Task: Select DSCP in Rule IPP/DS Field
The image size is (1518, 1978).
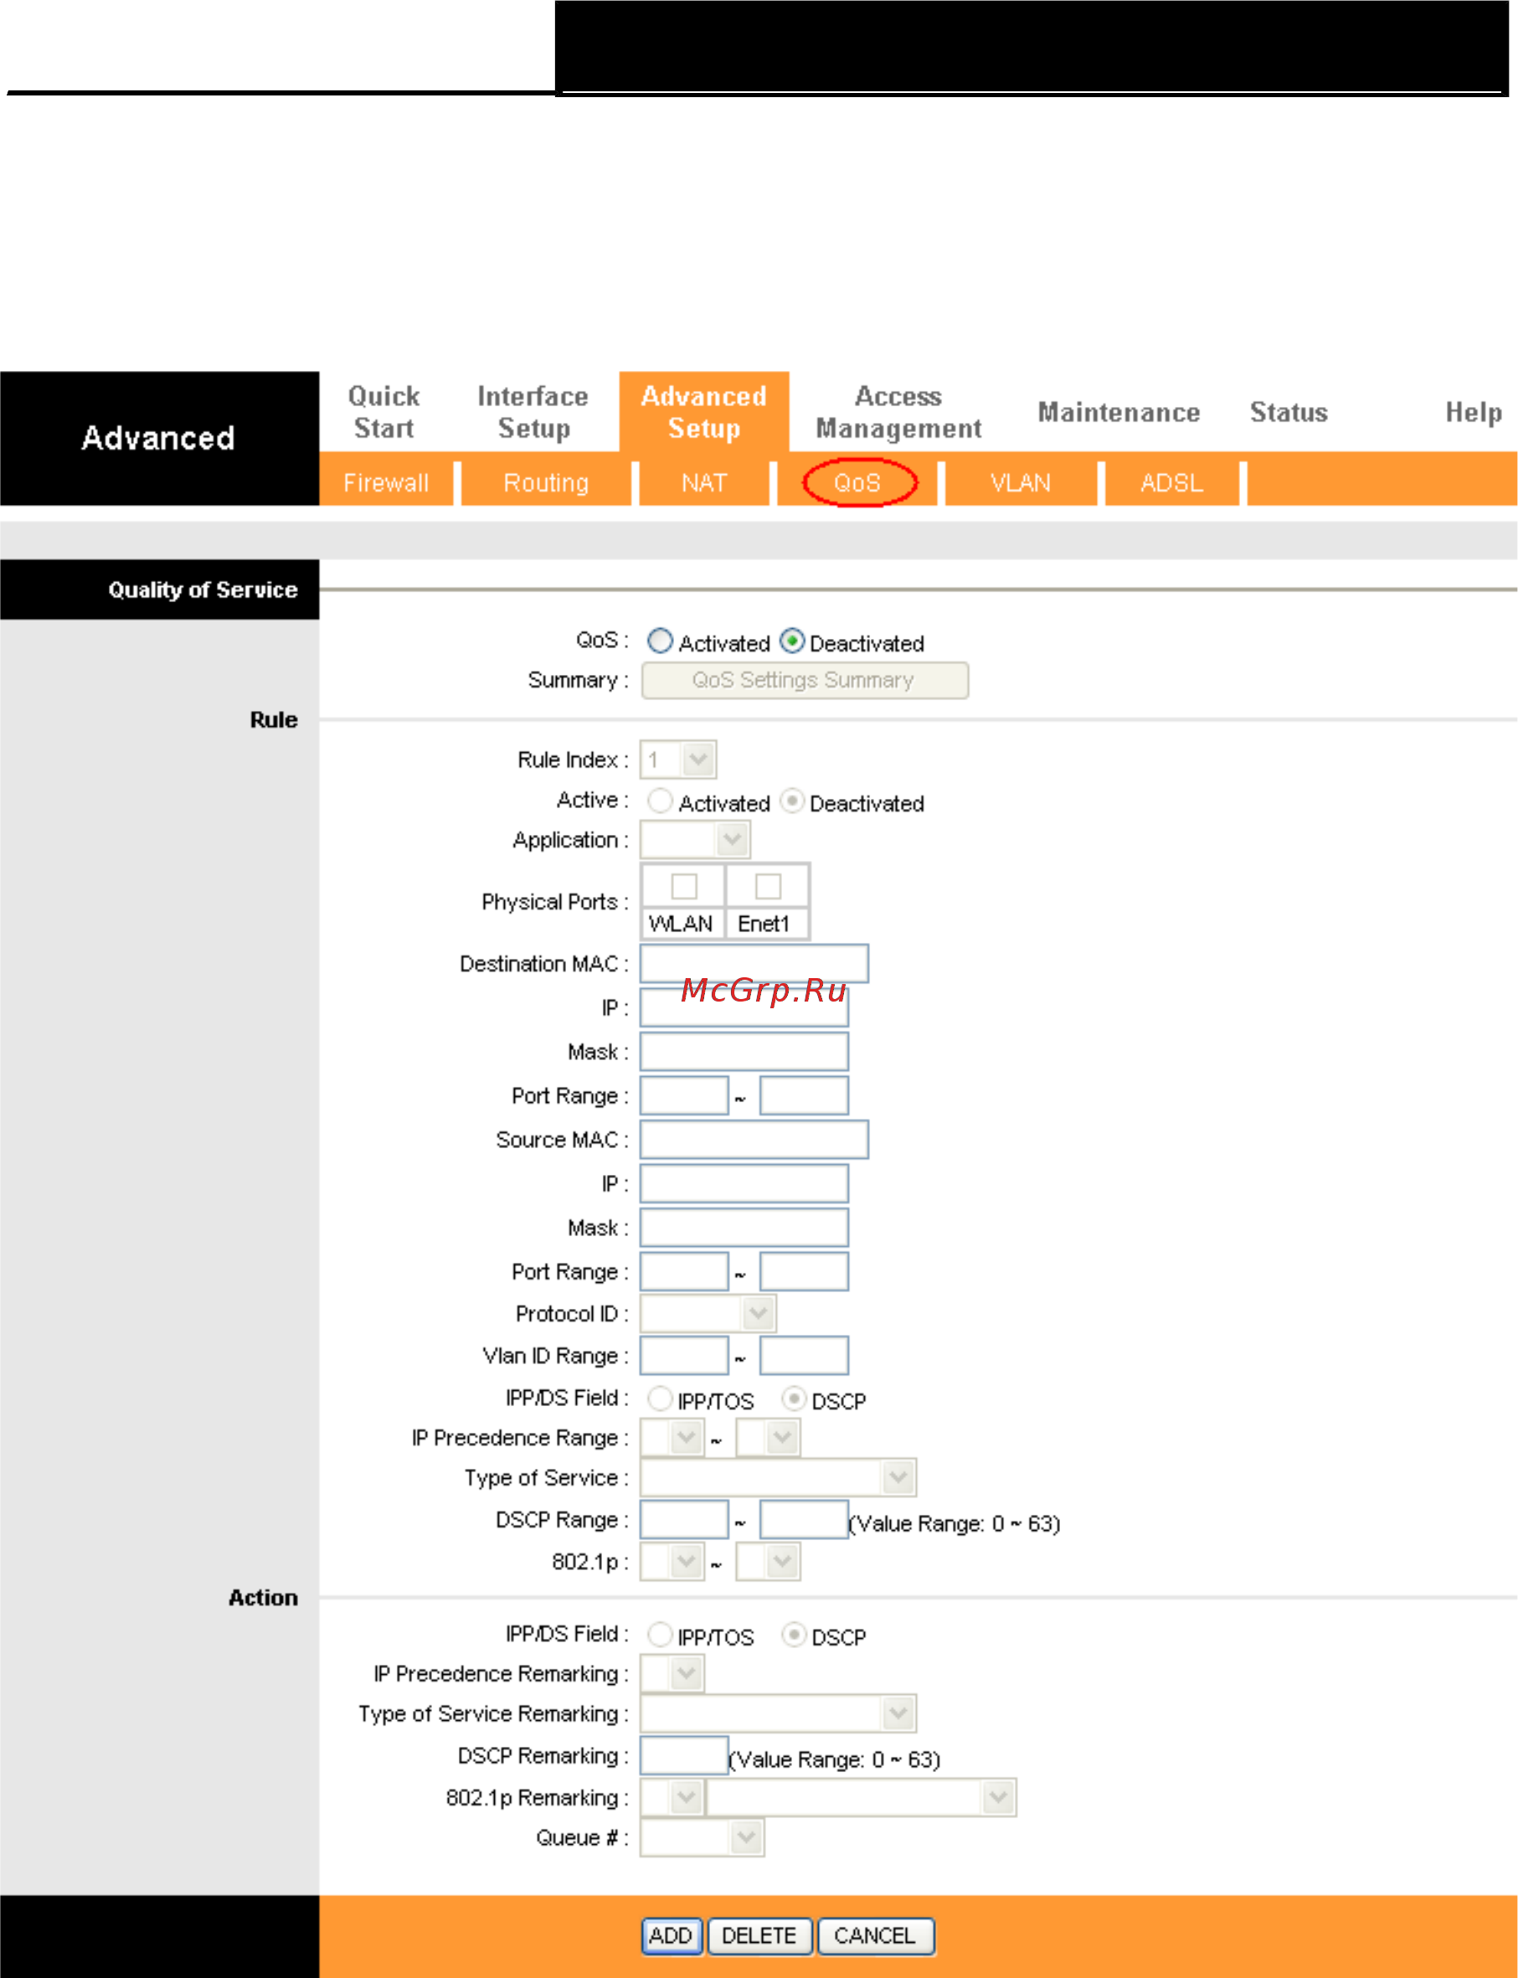Action: pos(794,1399)
